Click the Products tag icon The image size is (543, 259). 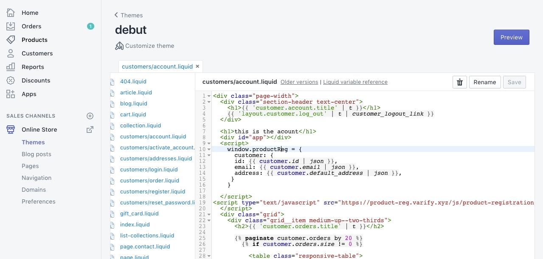pyautogui.click(x=11, y=40)
